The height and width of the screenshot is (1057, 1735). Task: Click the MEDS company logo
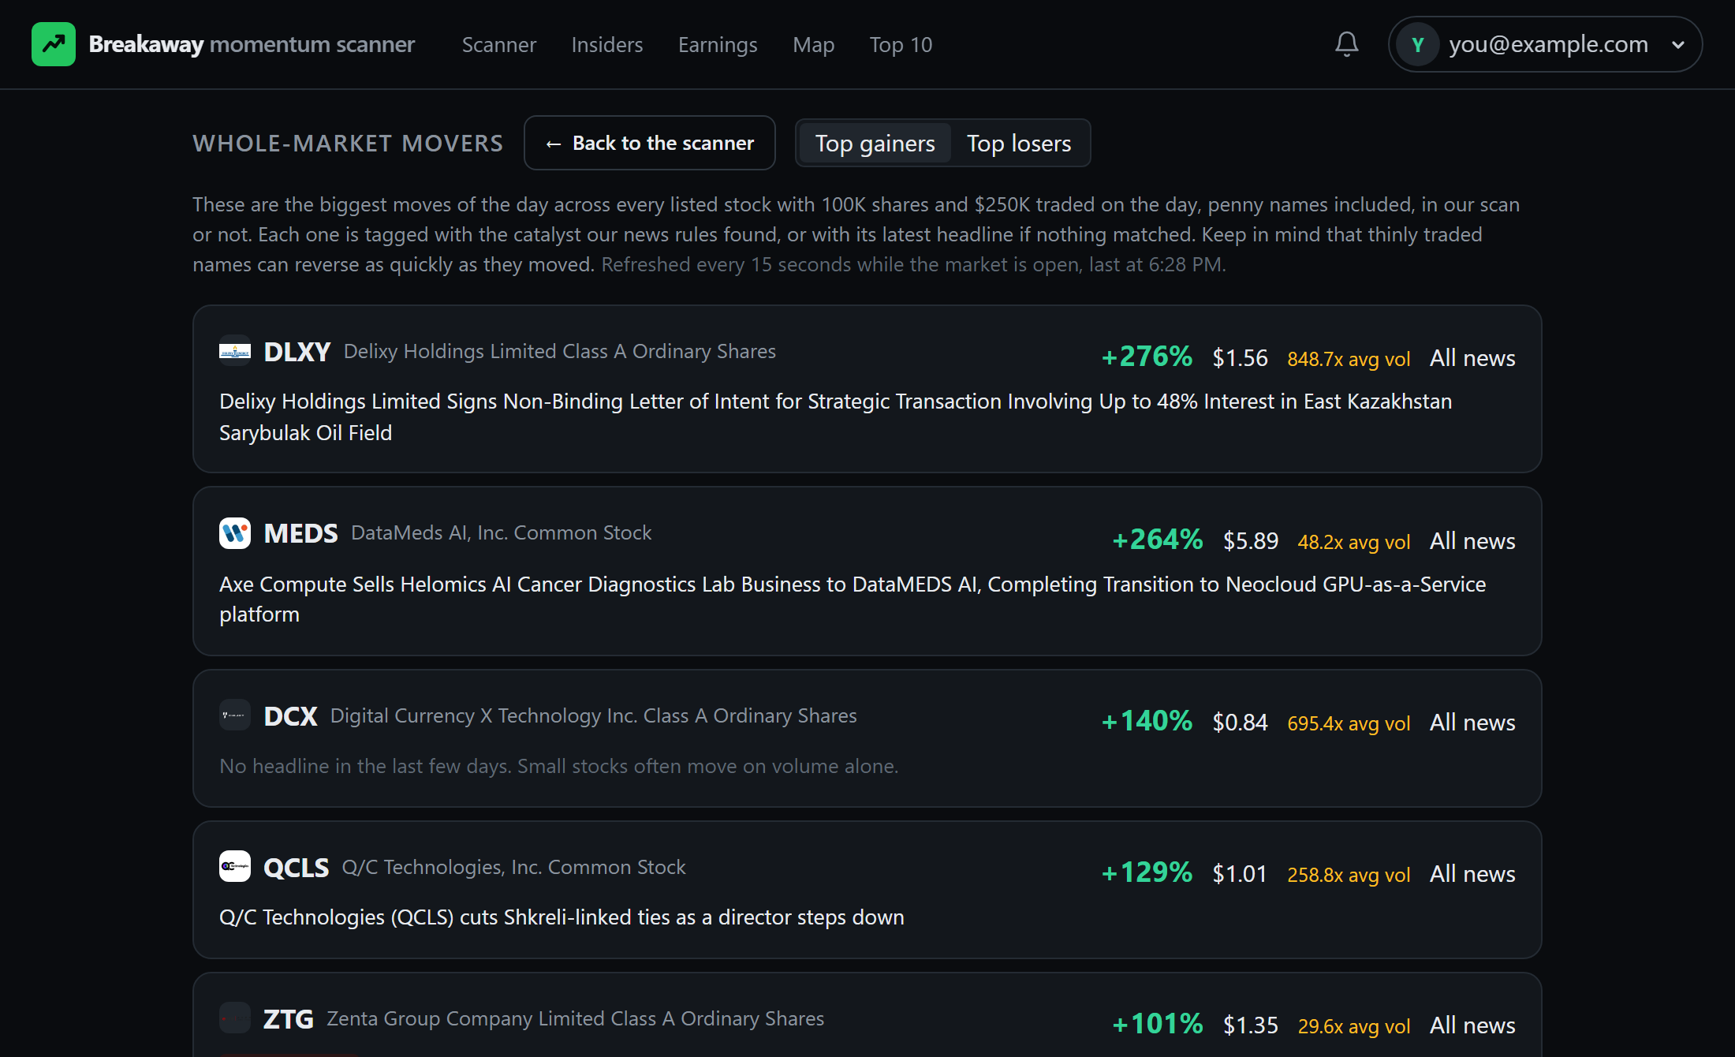(x=235, y=533)
